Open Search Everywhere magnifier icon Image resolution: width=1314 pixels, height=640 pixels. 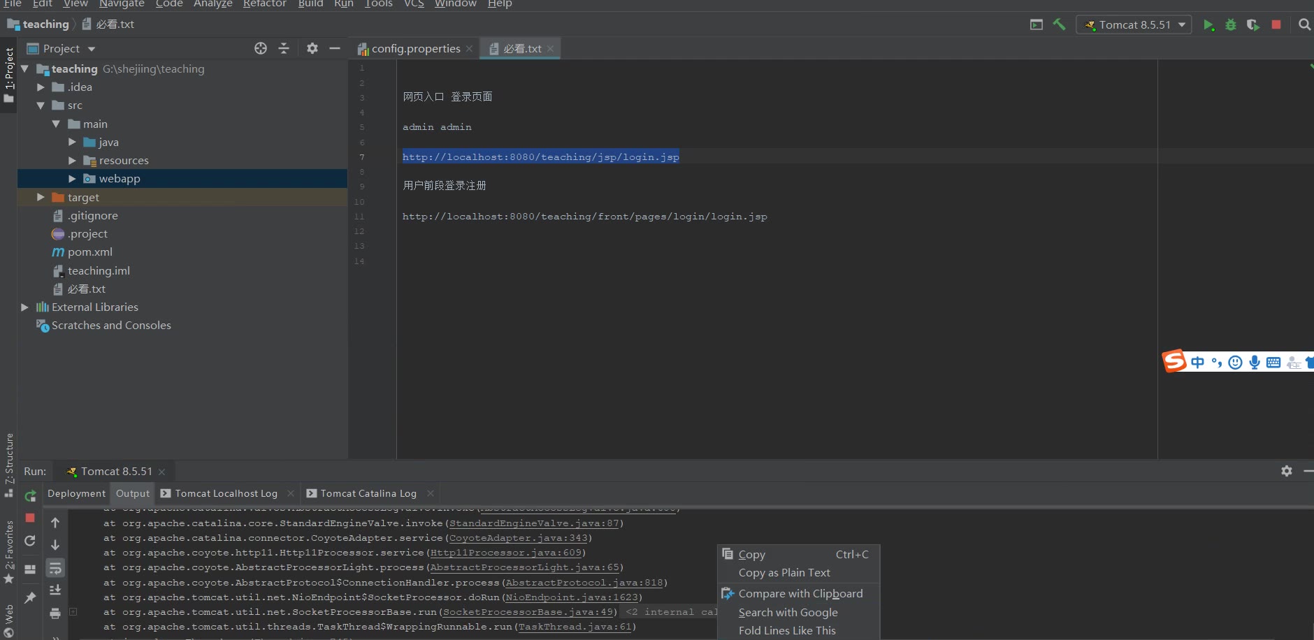pyautogui.click(x=1304, y=24)
